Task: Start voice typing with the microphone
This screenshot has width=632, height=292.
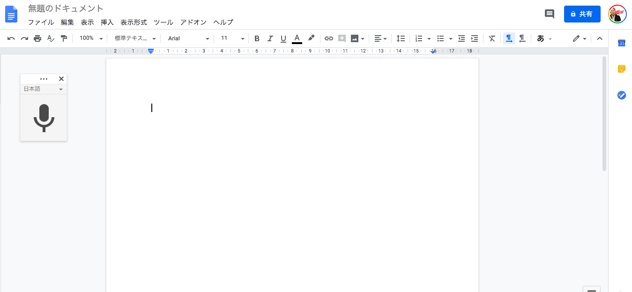Action: click(44, 118)
